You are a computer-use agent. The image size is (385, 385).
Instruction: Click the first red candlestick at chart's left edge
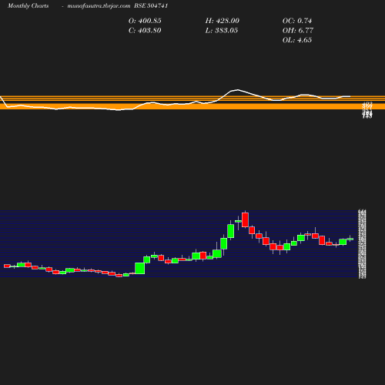click(7, 266)
